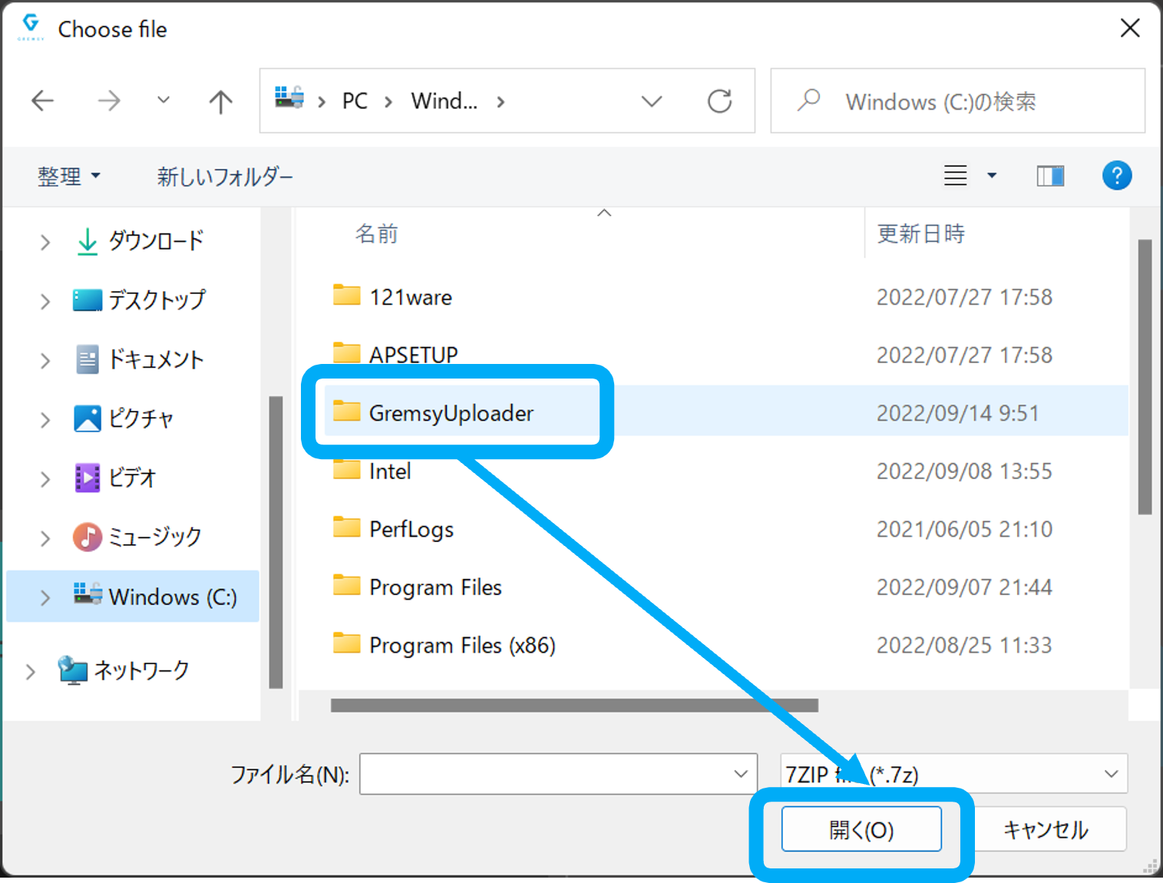Click 新しいフォルダー button
The width and height of the screenshot is (1163, 883).
pos(225,177)
